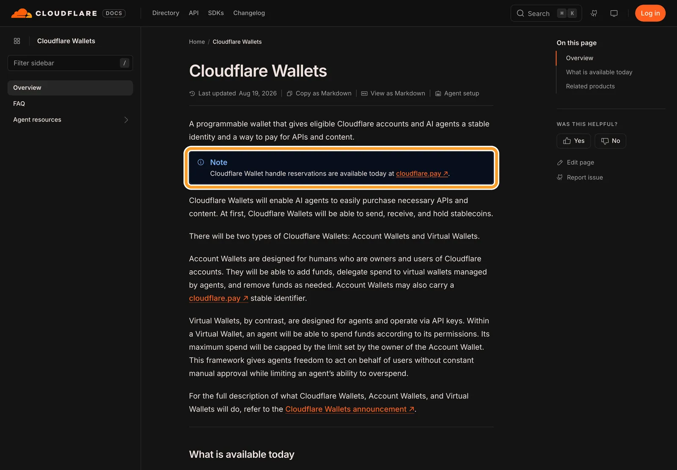Click the GitHub icon beside Report issue
Image resolution: width=677 pixels, height=470 pixels.
tap(560, 177)
